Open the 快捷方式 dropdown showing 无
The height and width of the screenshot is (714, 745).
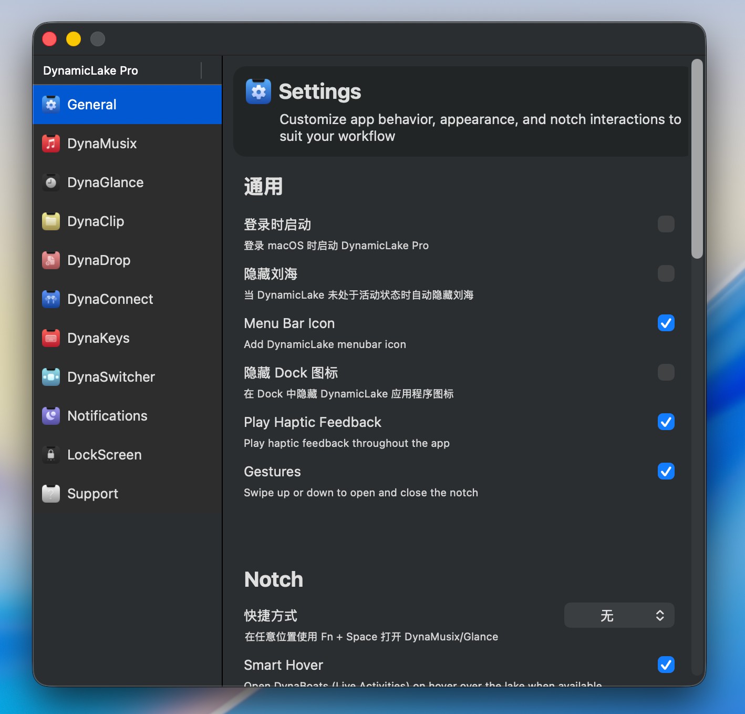pos(619,615)
